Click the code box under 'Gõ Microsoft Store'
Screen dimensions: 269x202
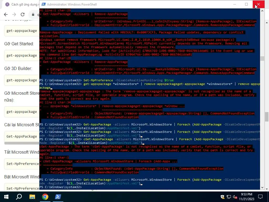pyautogui.click(x=22, y=112)
